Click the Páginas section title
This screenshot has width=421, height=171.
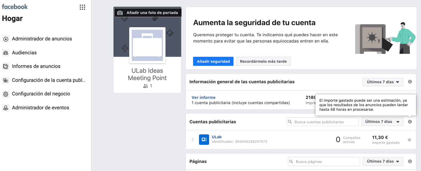point(198,161)
